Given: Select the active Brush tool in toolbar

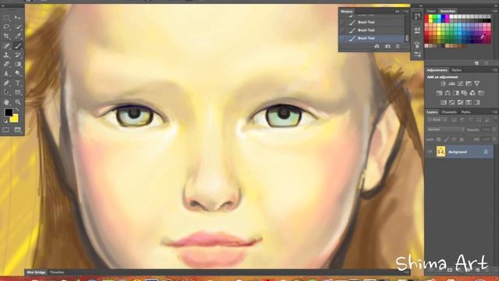Looking at the screenshot, I should point(18,45).
